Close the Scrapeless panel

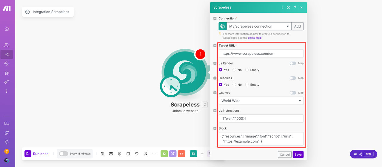pos(301,7)
